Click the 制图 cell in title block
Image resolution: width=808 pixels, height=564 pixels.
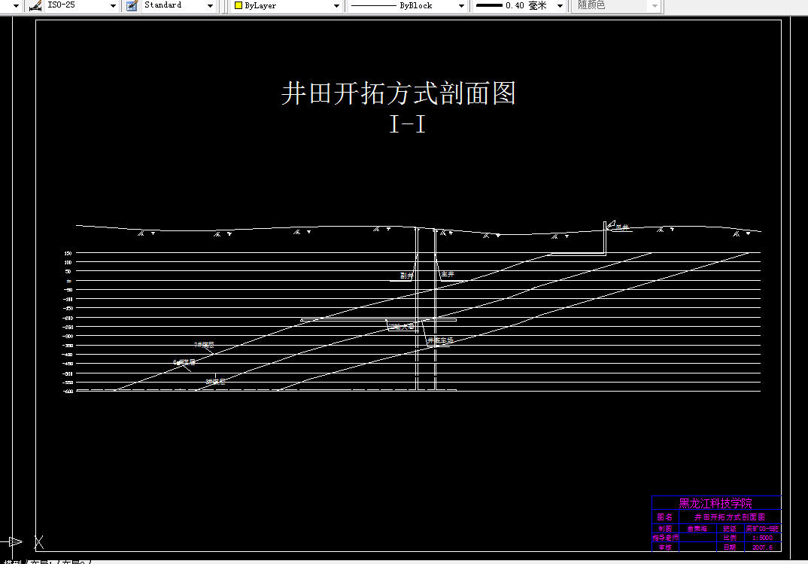pos(665,529)
